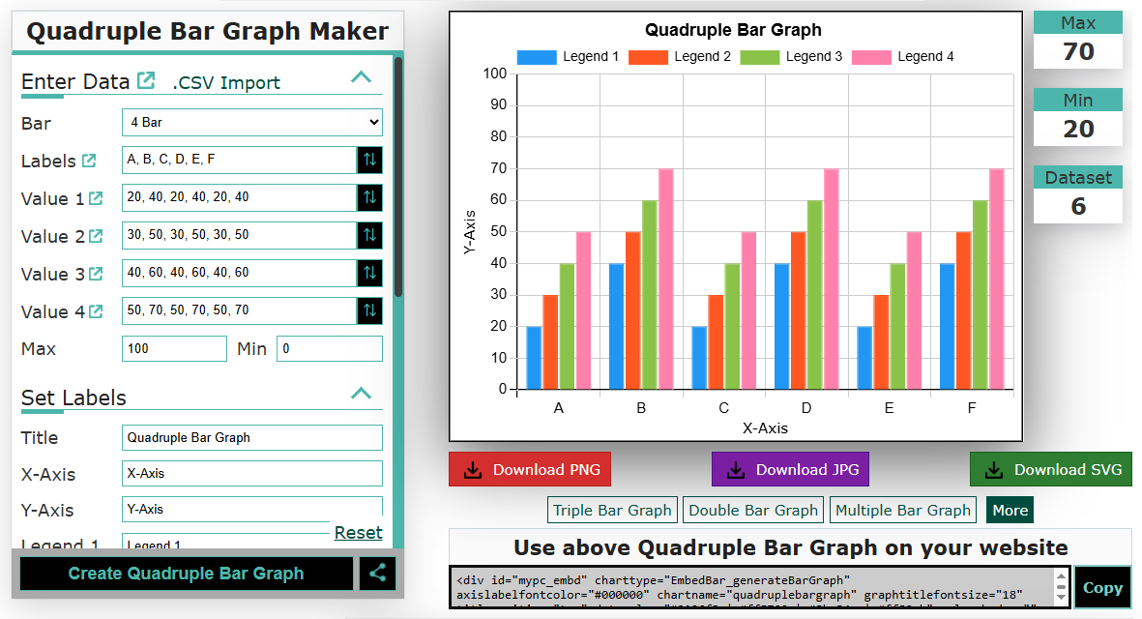Hide Legend 4 pink dataset via legend
The image size is (1142, 619).
pyautogui.click(x=902, y=57)
